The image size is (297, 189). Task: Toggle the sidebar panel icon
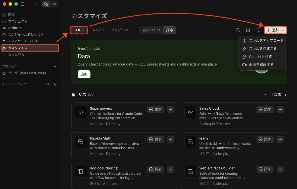click(23, 4)
